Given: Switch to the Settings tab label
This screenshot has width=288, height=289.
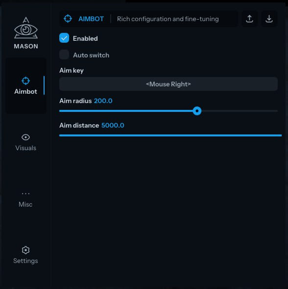Looking at the screenshot, I should coord(25,261).
